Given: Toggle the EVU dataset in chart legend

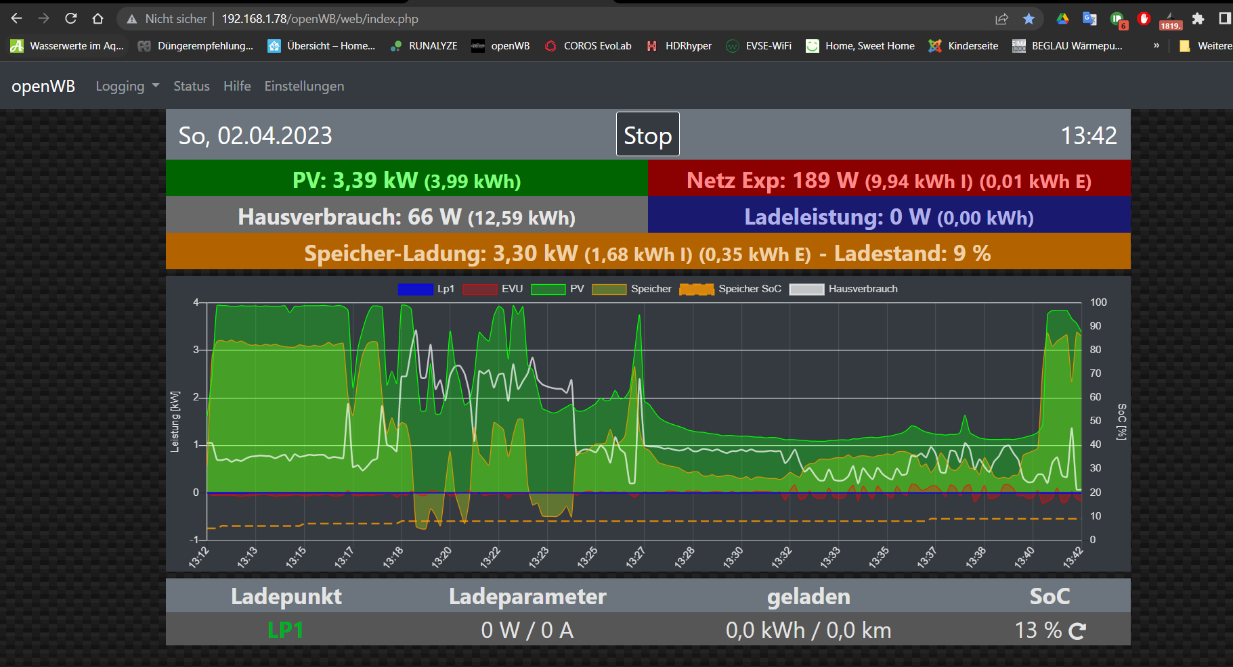Looking at the screenshot, I should (493, 289).
